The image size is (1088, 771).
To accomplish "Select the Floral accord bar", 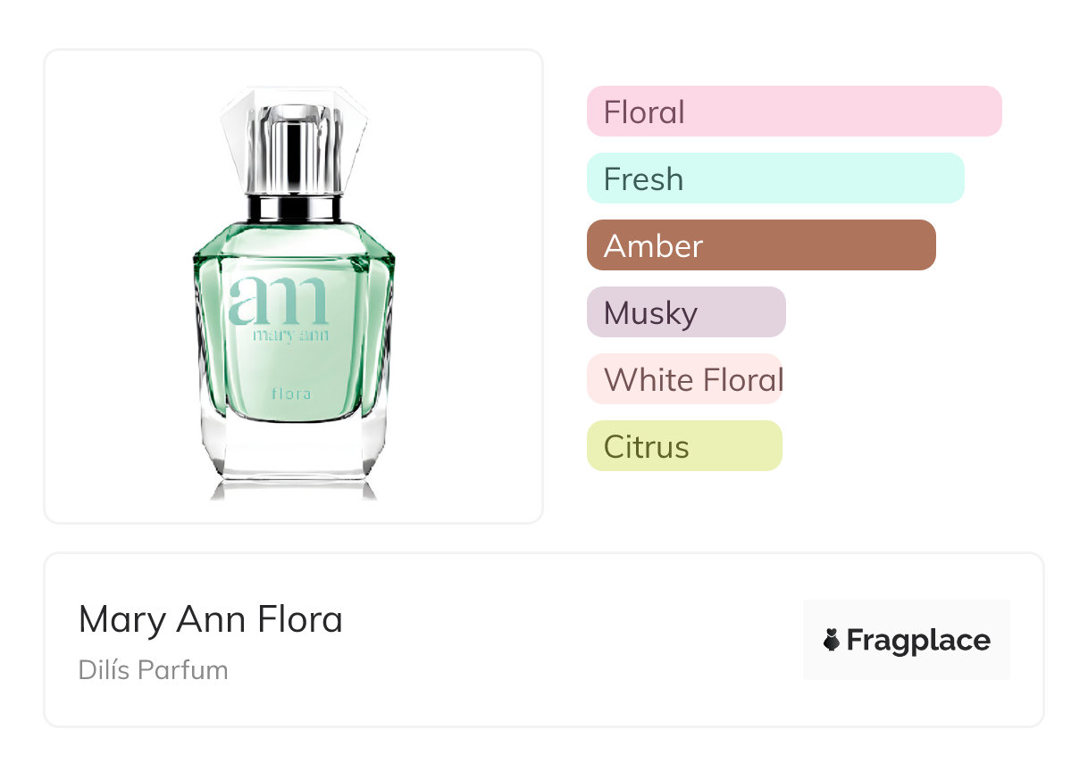I will click(x=794, y=112).
